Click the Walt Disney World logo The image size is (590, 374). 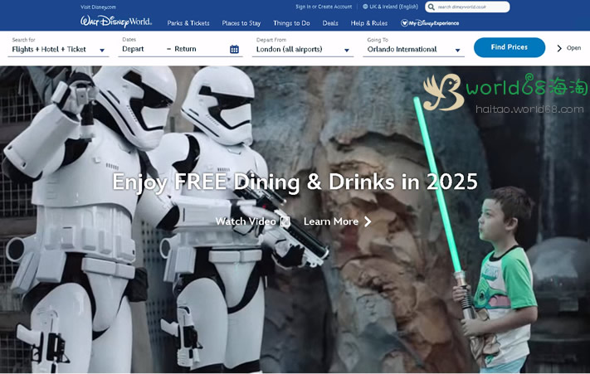pos(116,22)
